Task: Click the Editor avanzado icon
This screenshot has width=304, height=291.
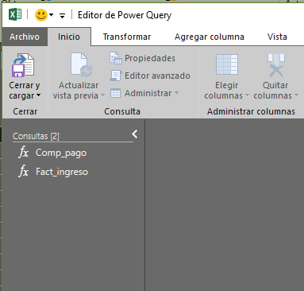Action: [x=116, y=76]
